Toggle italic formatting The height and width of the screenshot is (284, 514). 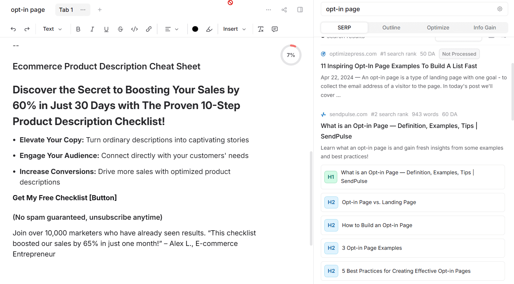click(x=92, y=29)
